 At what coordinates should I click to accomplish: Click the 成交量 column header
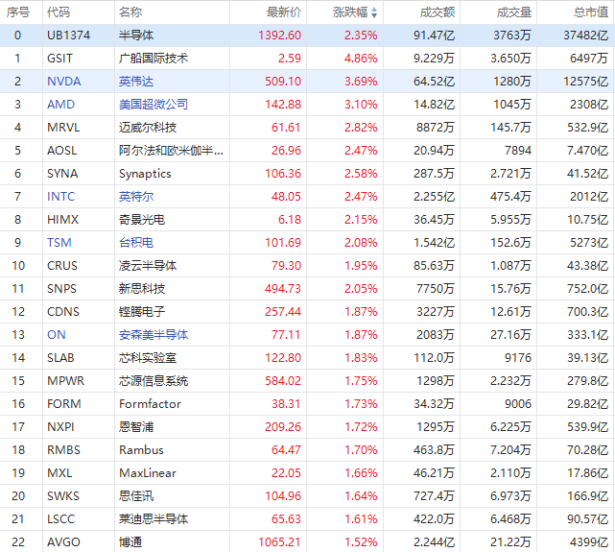click(514, 12)
